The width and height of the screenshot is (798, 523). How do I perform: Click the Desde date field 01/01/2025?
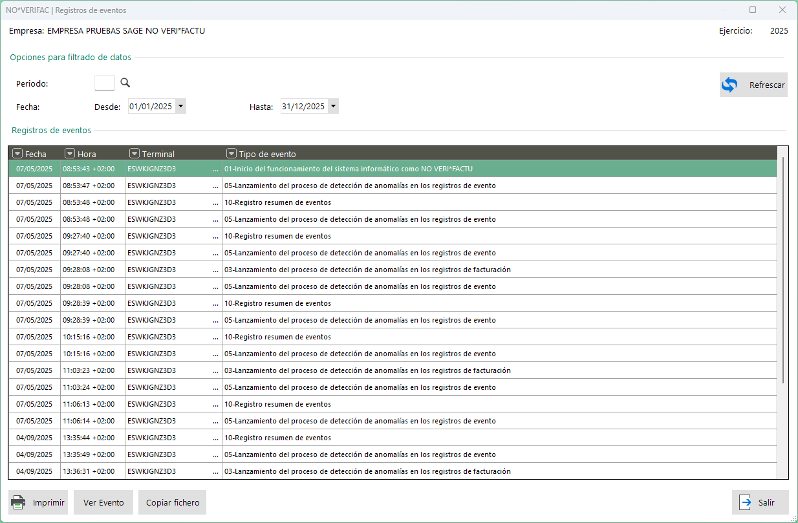(151, 107)
